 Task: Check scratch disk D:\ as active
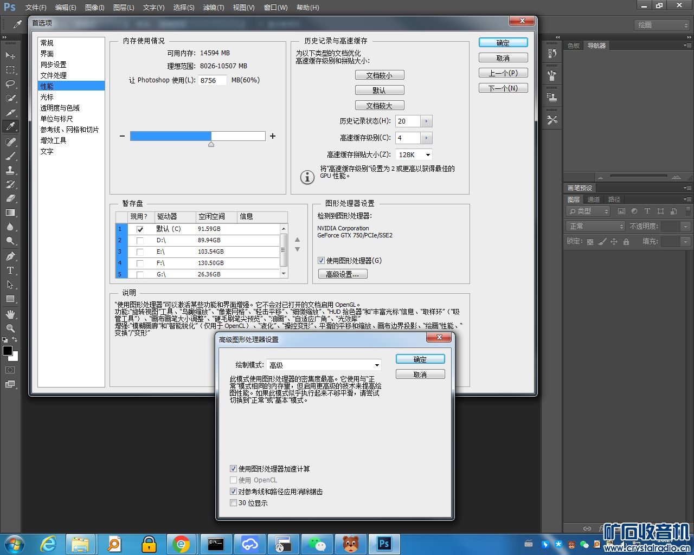[140, 241]
